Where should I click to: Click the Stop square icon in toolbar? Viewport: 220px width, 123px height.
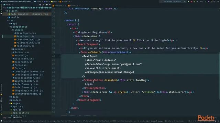click(x=197, y=1)
